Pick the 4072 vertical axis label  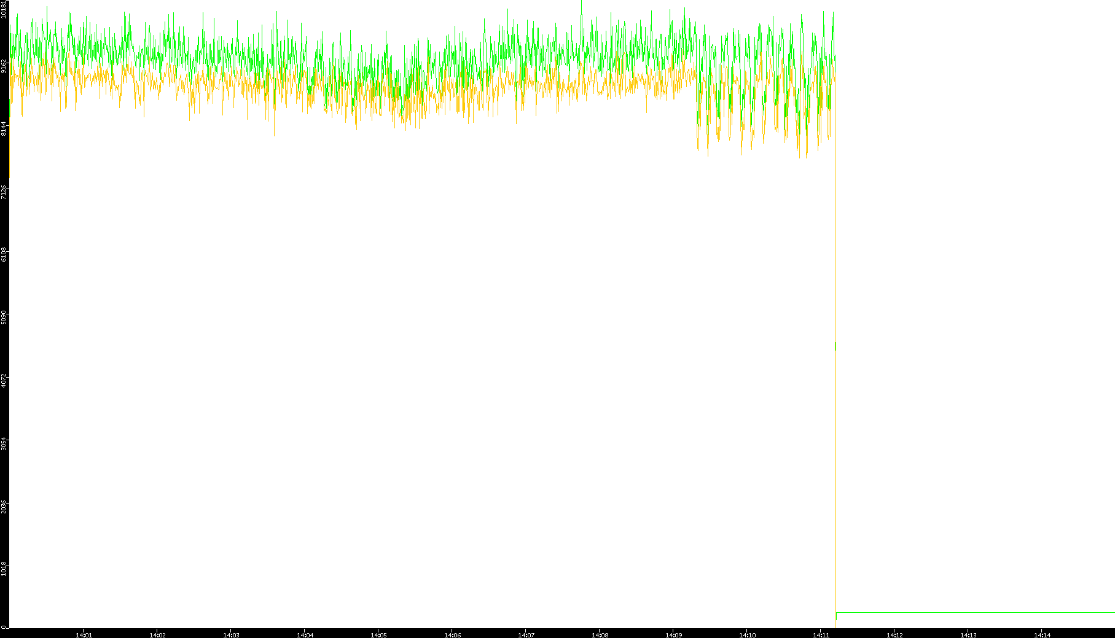coord(4,379)
